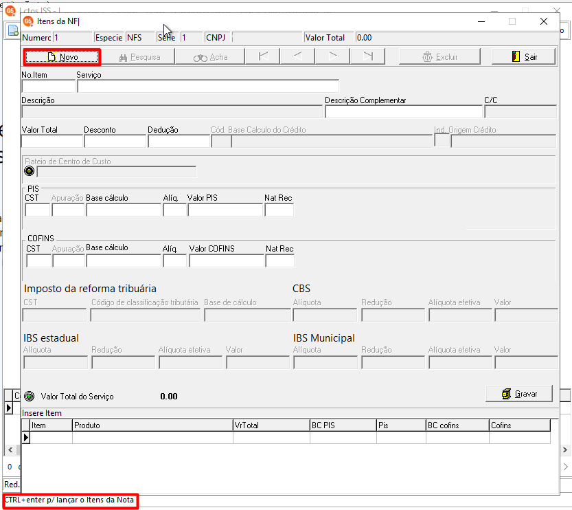
Task: Click the background window scroll right arrow
Action: 565,450
